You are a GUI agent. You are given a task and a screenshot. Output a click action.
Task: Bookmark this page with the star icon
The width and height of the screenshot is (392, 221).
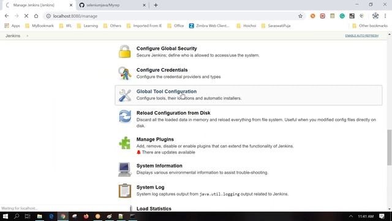pos(300,16)
